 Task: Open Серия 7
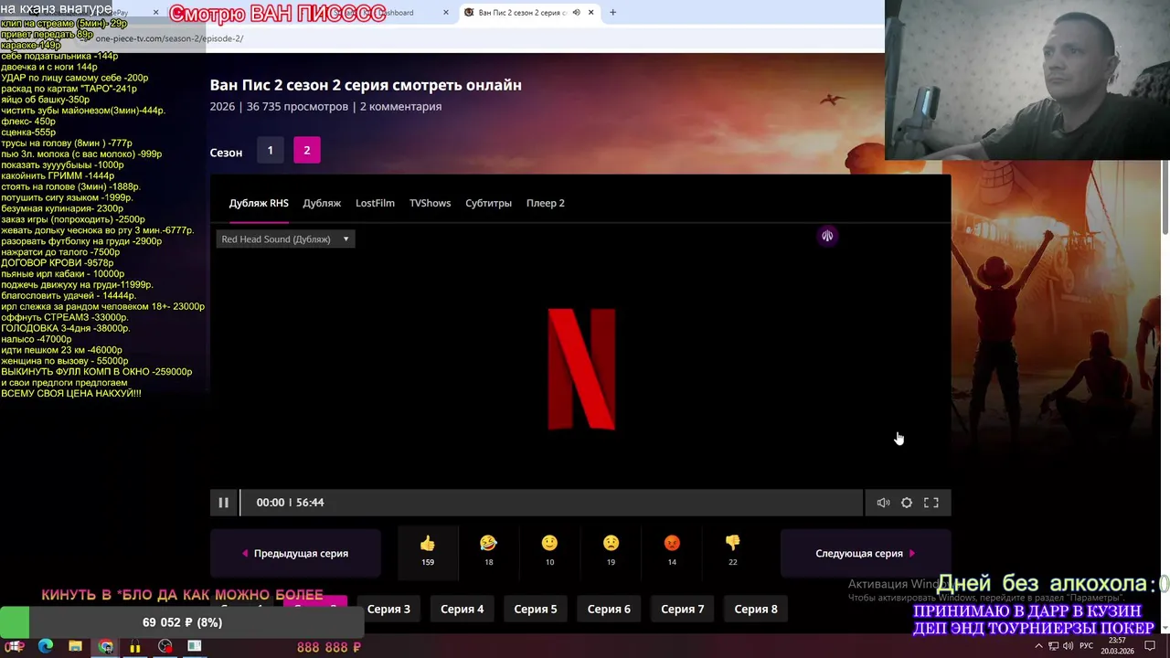click(683, 610)
